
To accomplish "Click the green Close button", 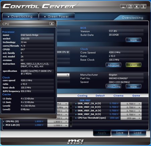I will (134, 65).
